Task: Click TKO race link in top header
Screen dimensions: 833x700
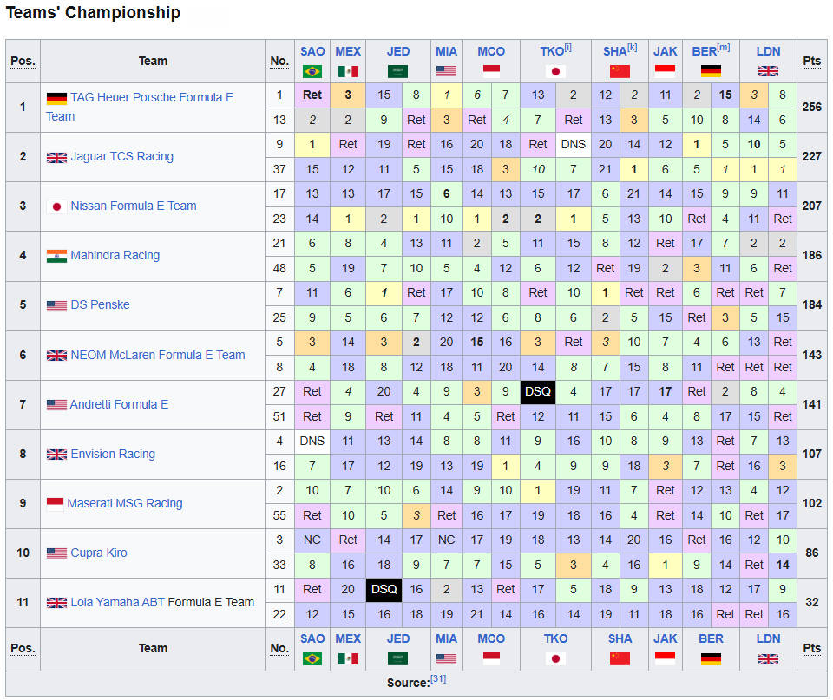Action: coord(552,51)
